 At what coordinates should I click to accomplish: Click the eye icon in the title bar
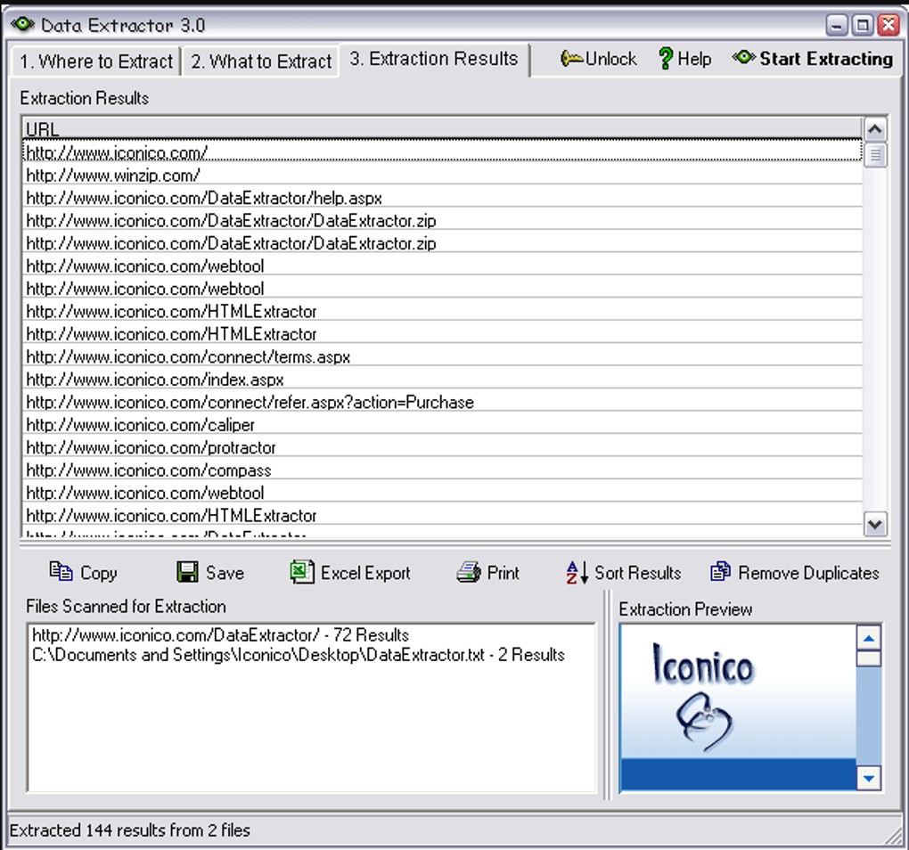pos(22,25)
